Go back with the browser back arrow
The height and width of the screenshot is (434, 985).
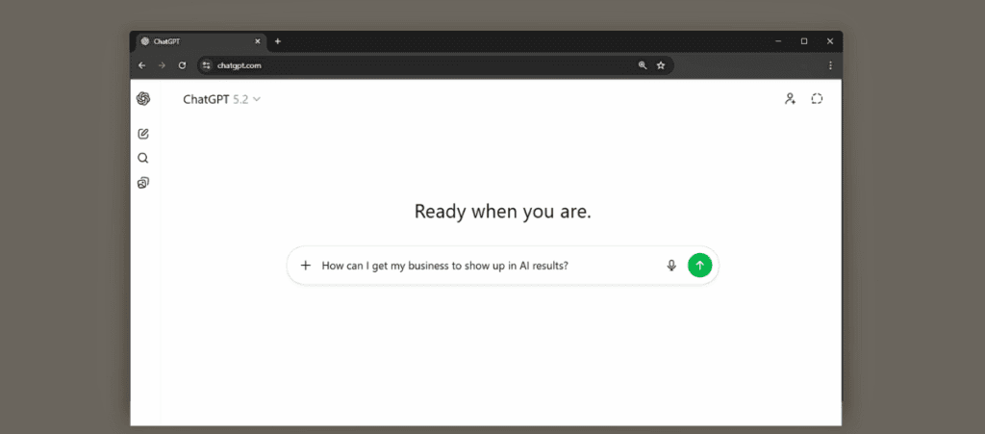142,65
